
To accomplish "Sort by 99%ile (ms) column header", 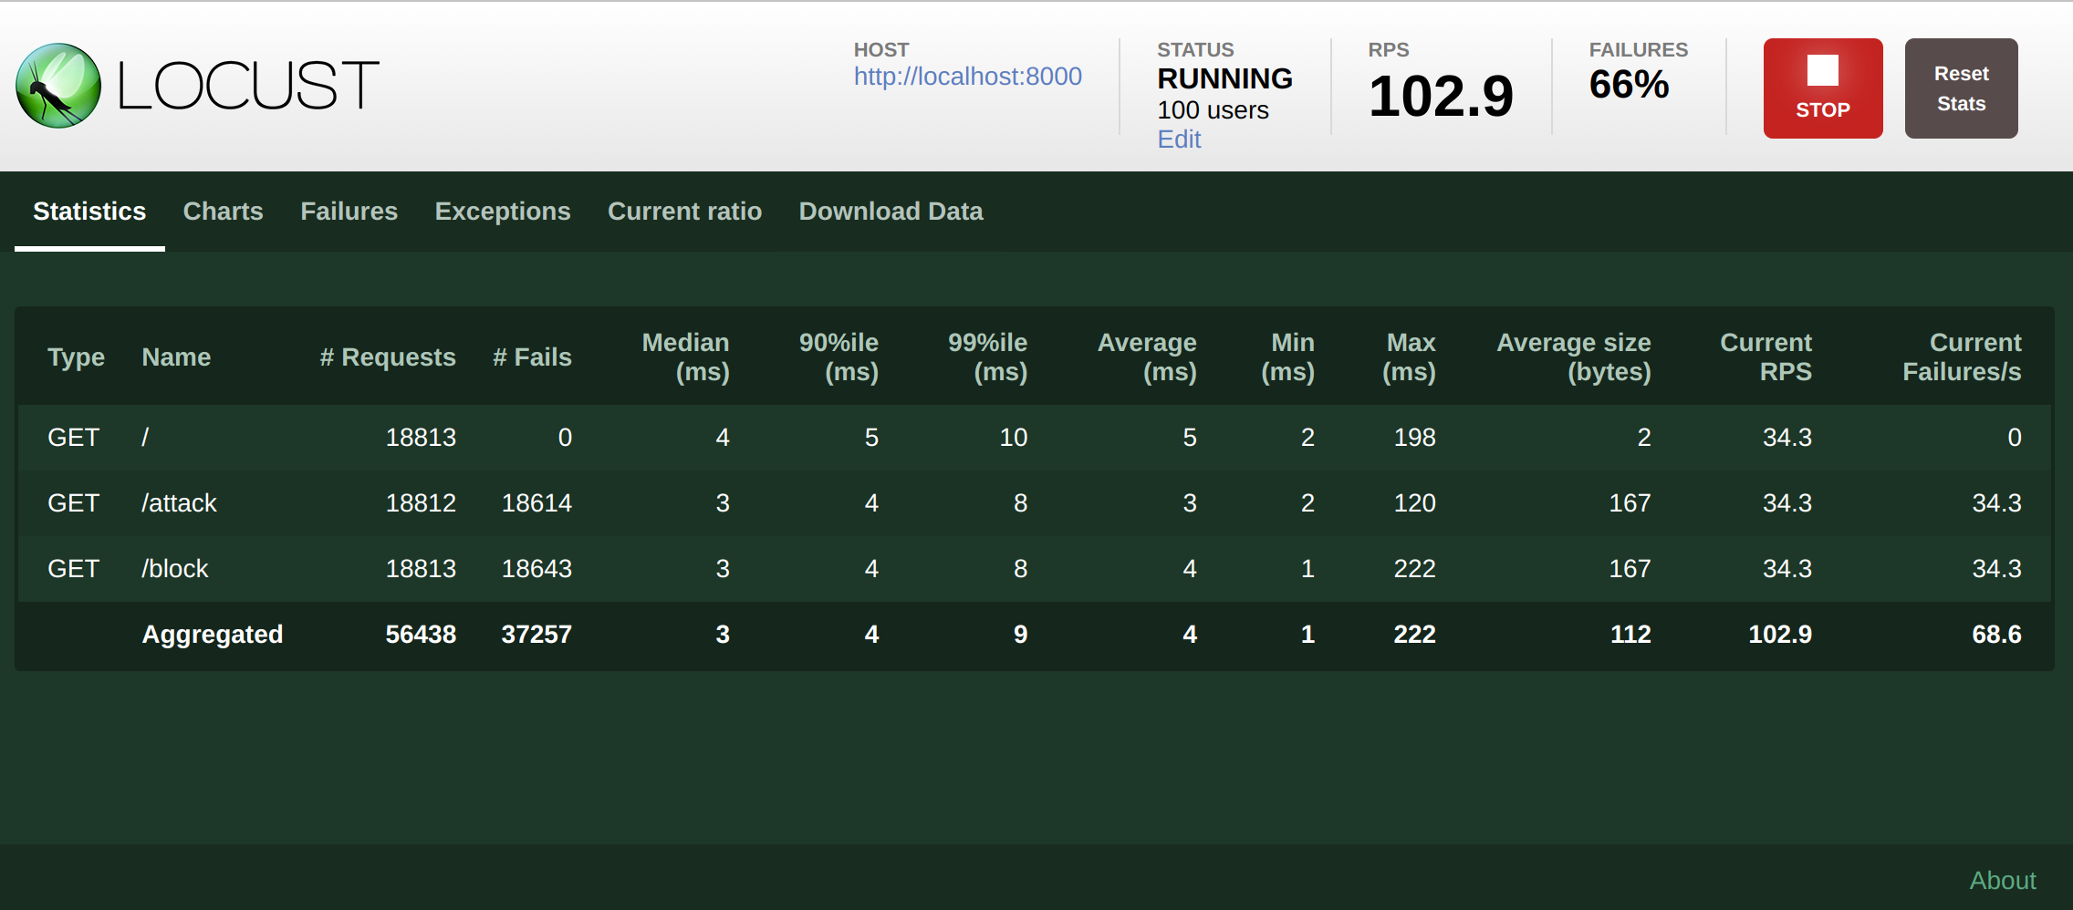I will coord(987,357).
